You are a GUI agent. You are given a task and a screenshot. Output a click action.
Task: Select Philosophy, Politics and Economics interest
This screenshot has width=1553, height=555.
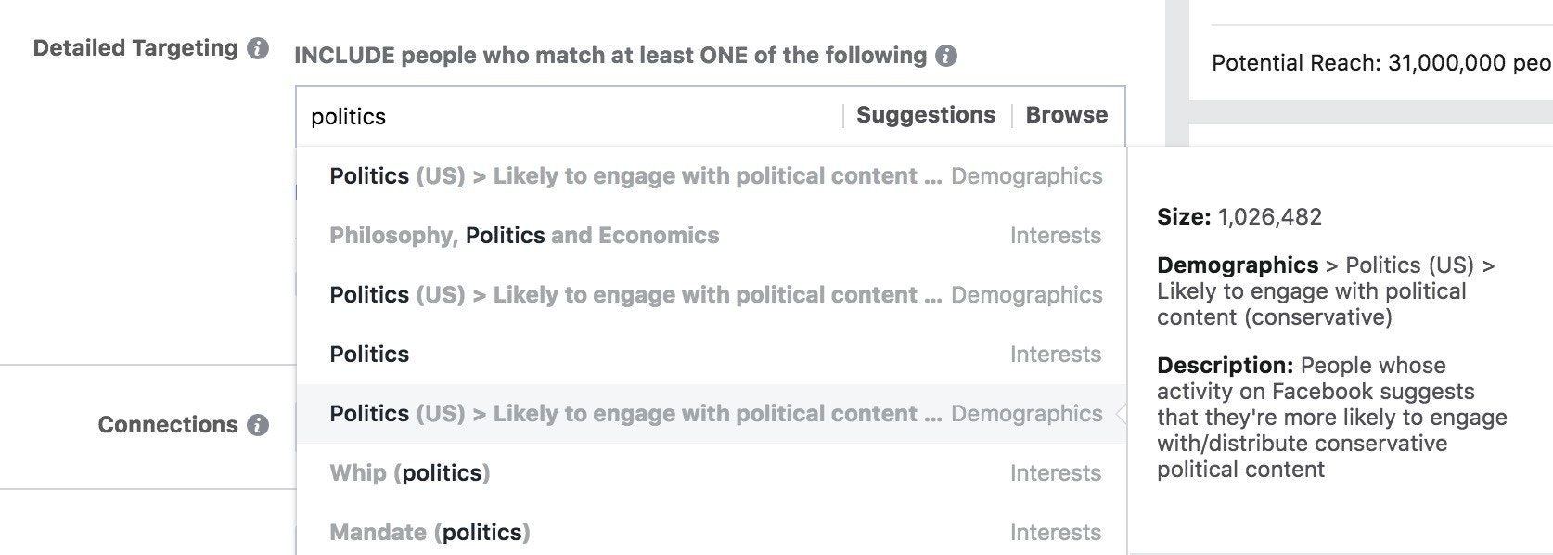point(522,235)
